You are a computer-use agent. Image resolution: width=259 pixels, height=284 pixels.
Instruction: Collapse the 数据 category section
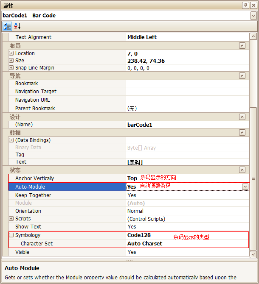242,133
